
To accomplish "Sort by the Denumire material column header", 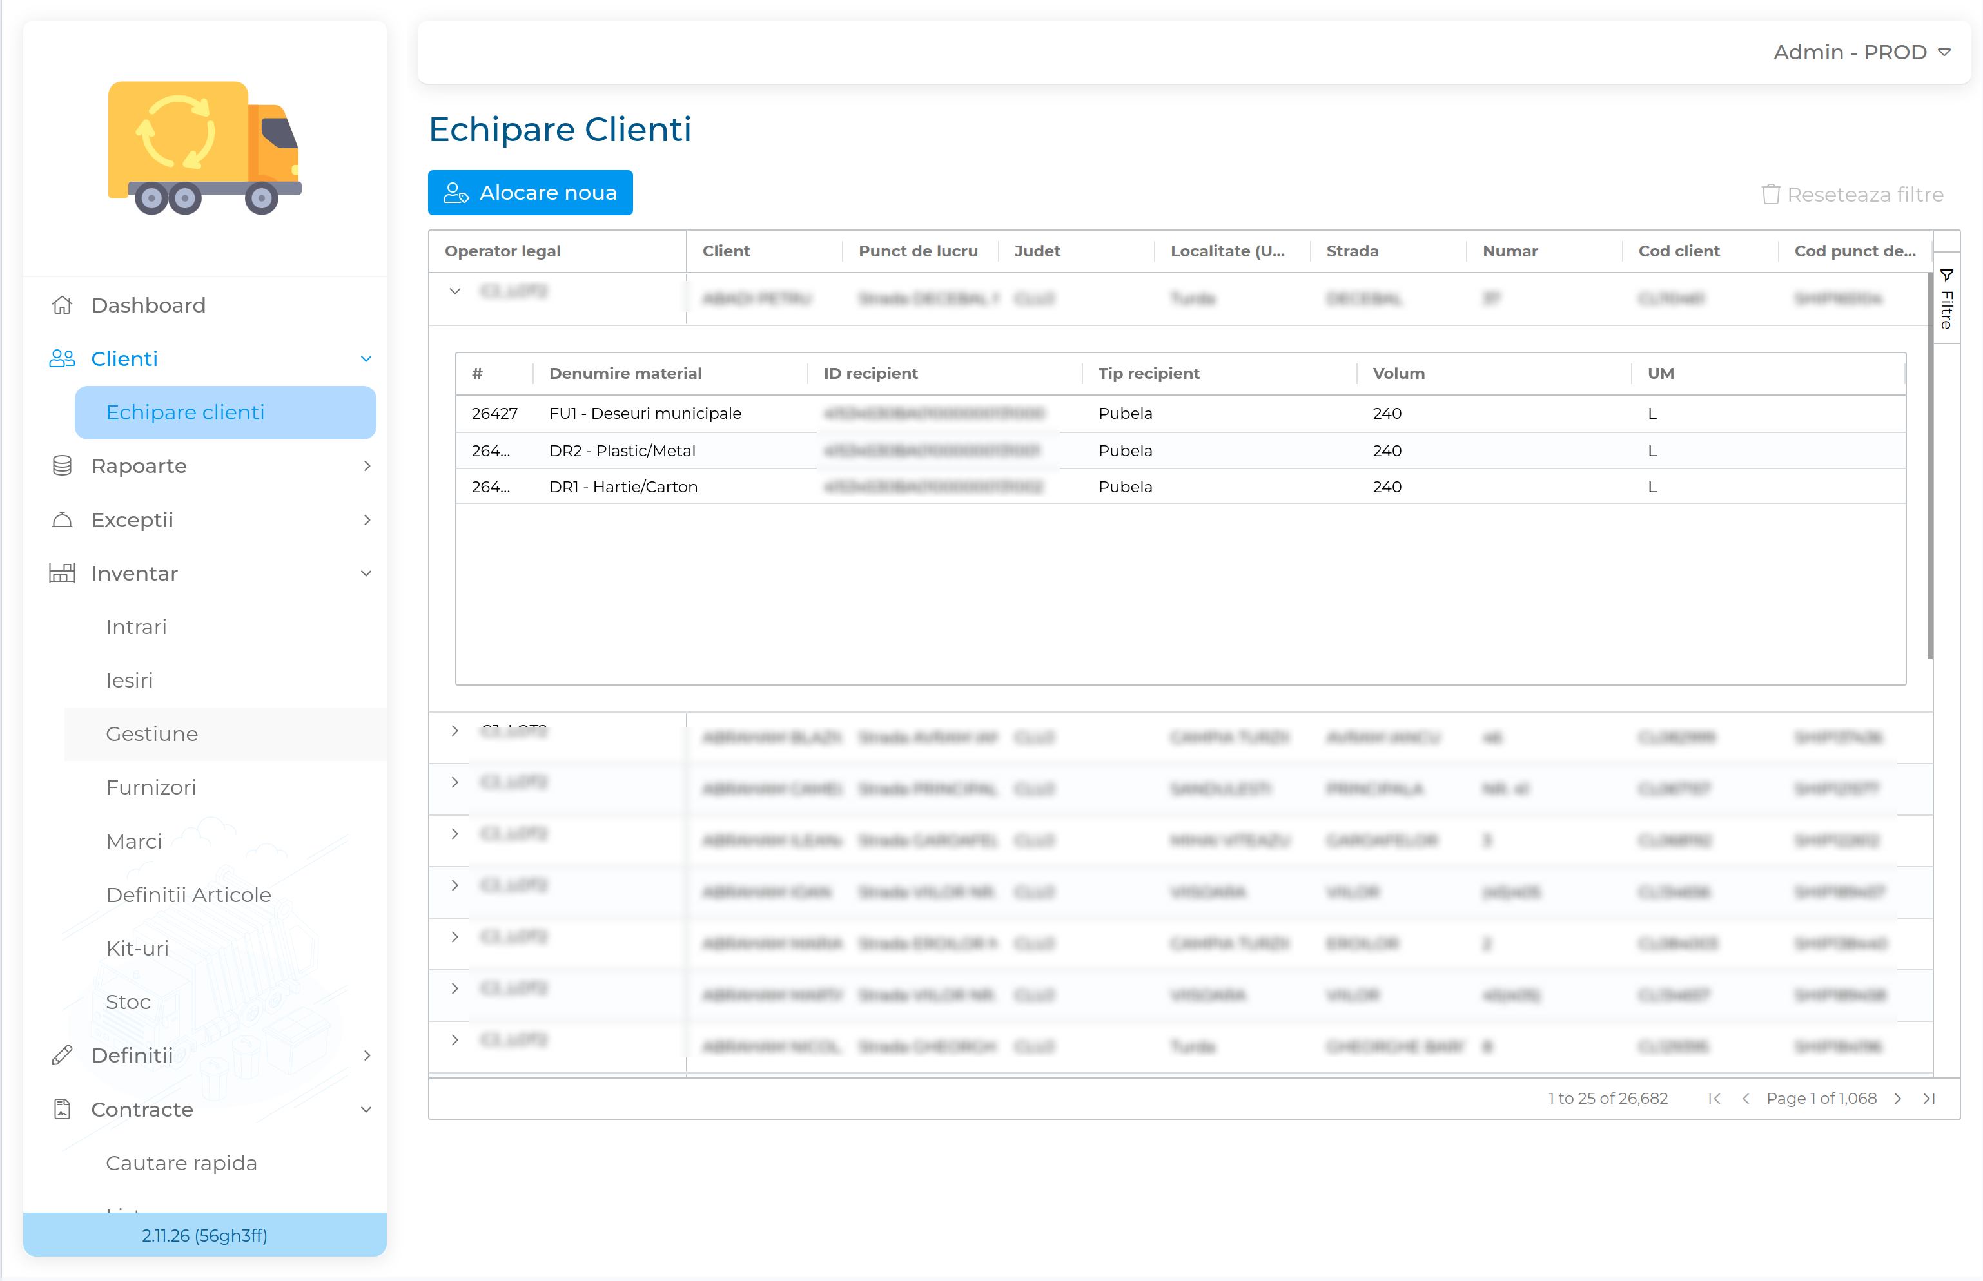I will 625,374.
